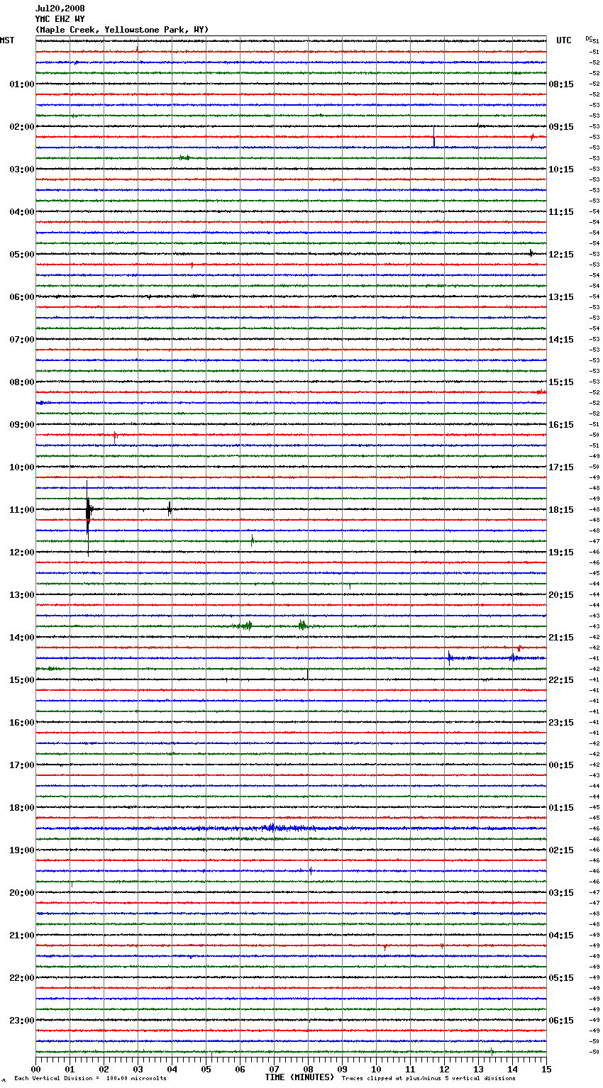Screen dimensions: 603x1088
Task: Click the date label Jul20,2008
Action: coord(60,9)
